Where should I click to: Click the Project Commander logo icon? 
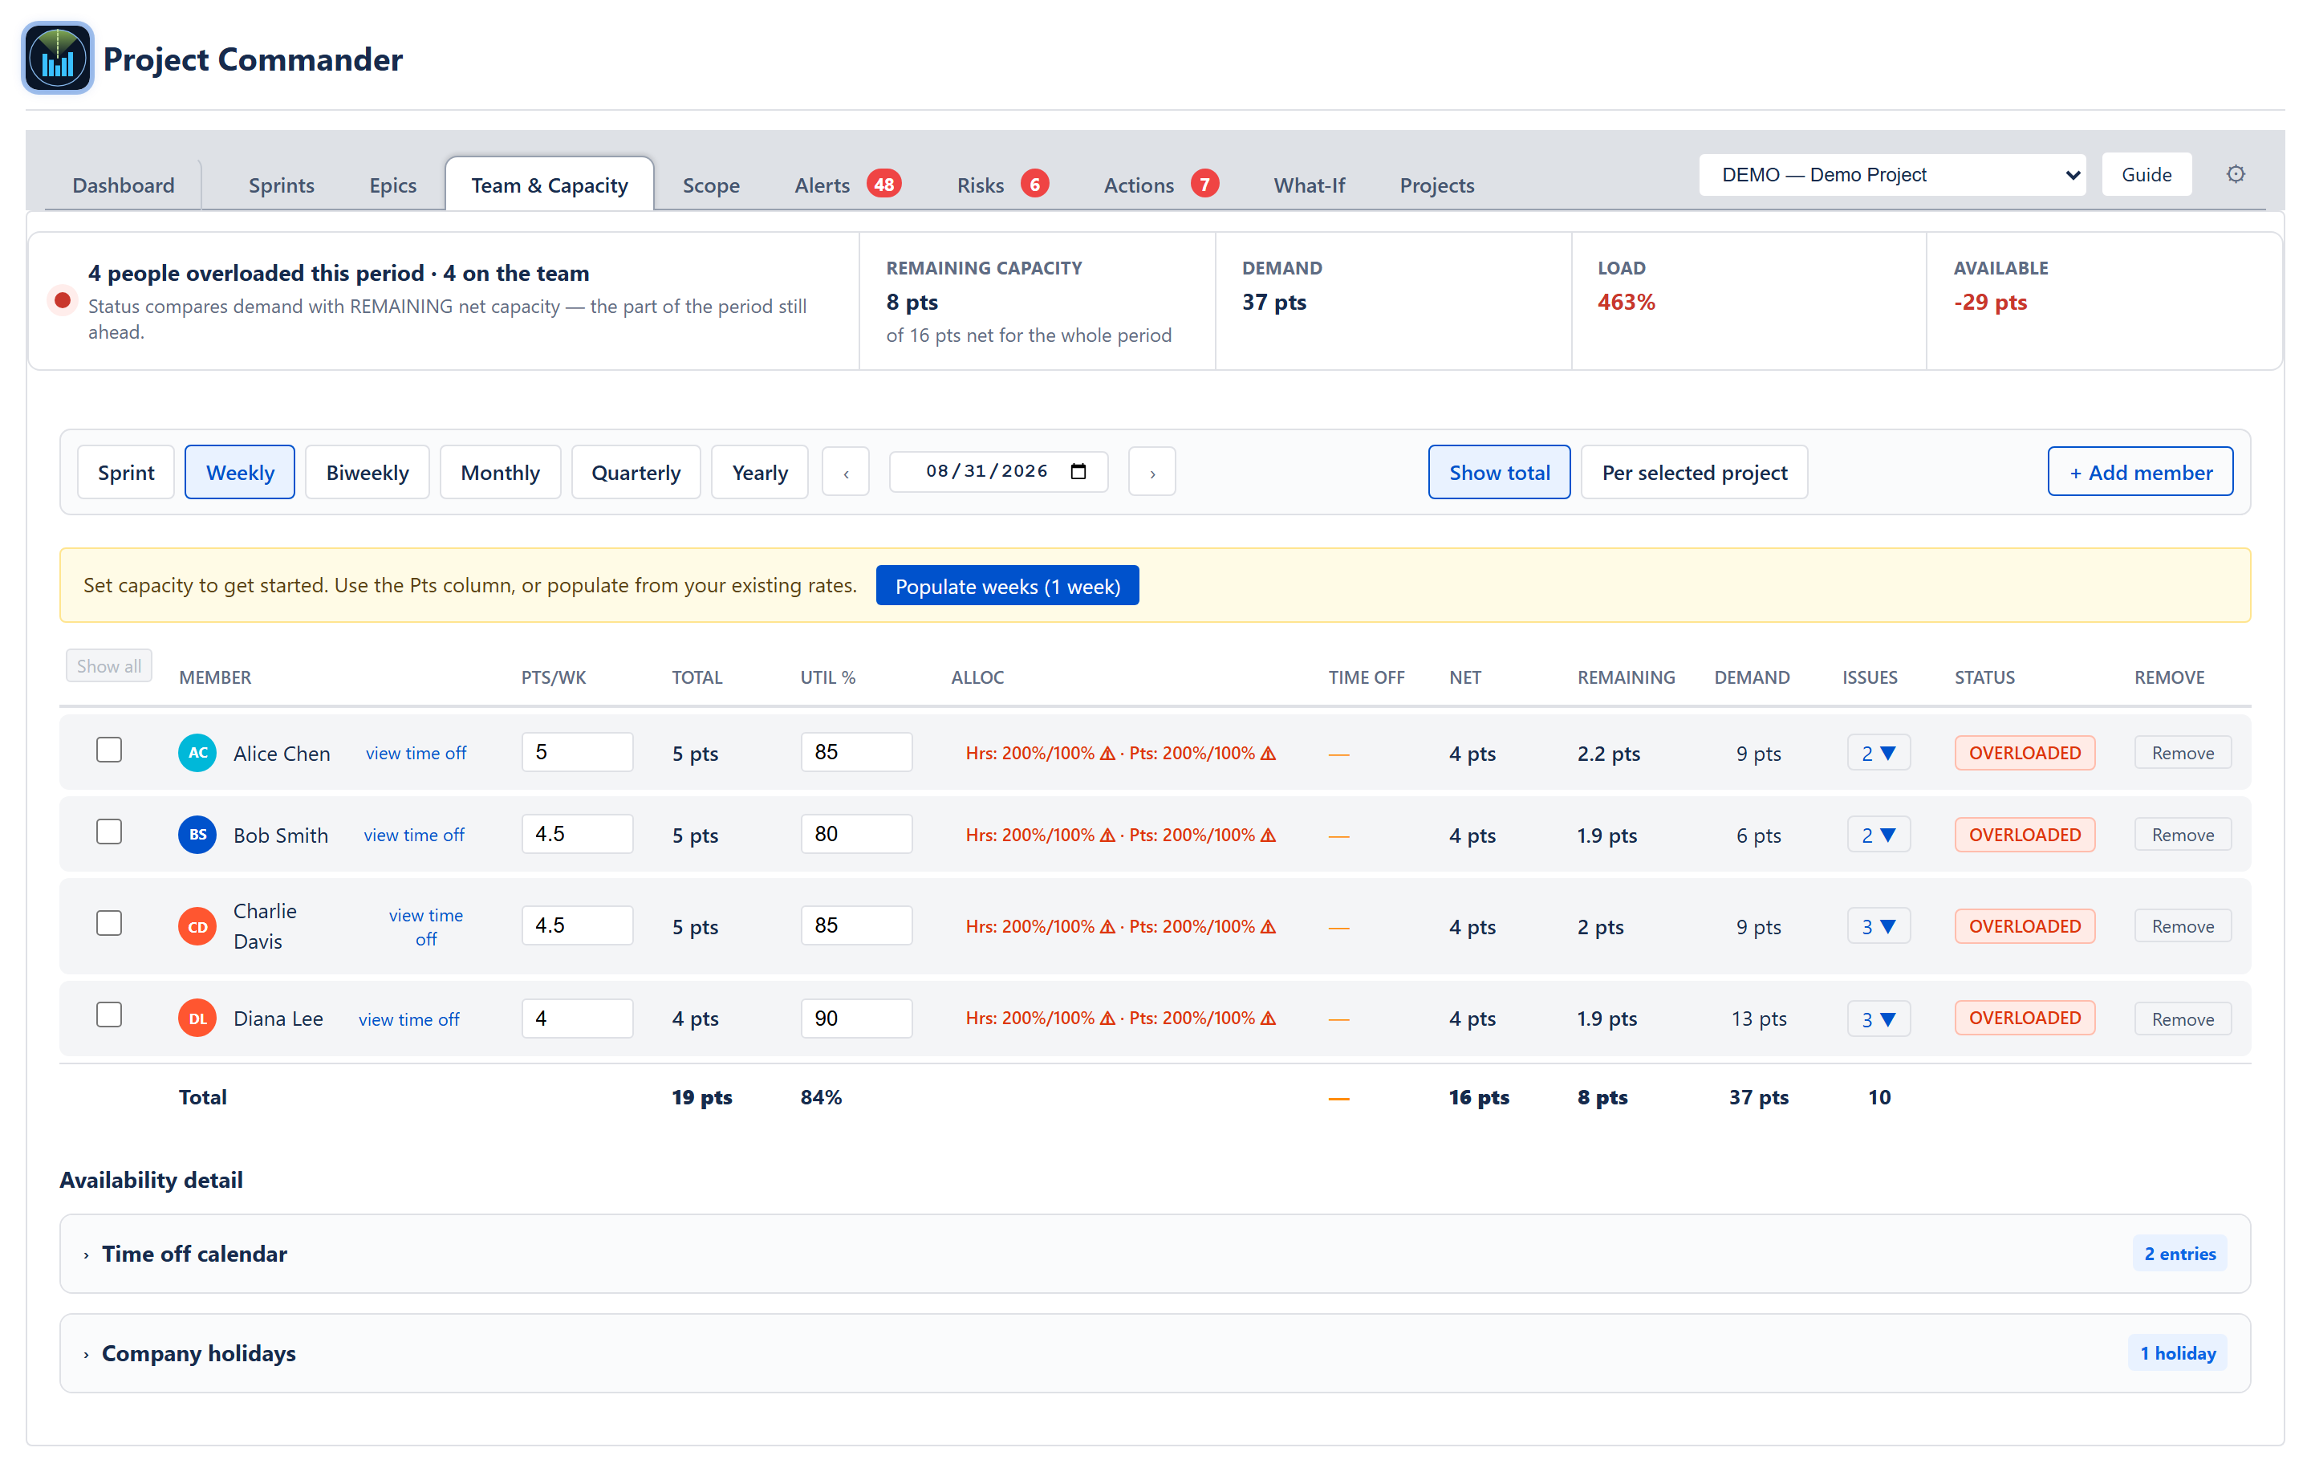point(58,59)
